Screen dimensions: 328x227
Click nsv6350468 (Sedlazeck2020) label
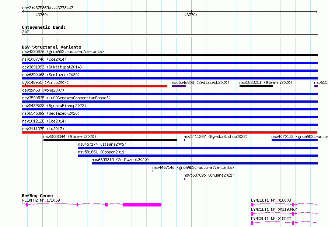tap(51, 75)
